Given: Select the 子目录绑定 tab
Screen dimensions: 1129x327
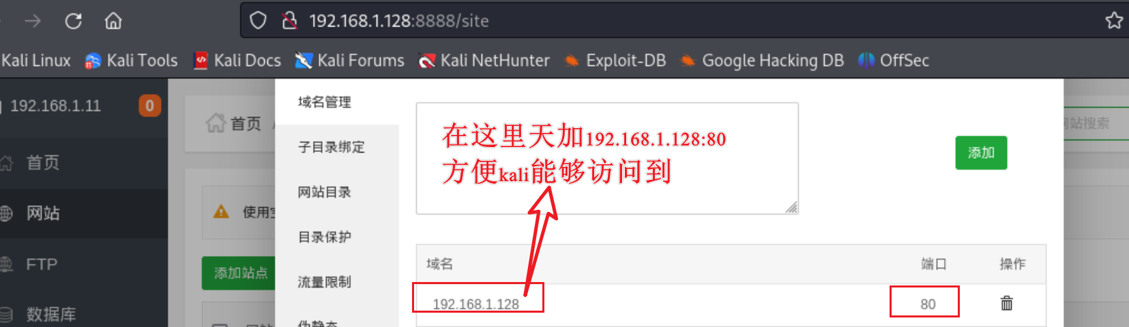Looking at the screenshot, I should [x=331, y=147].
